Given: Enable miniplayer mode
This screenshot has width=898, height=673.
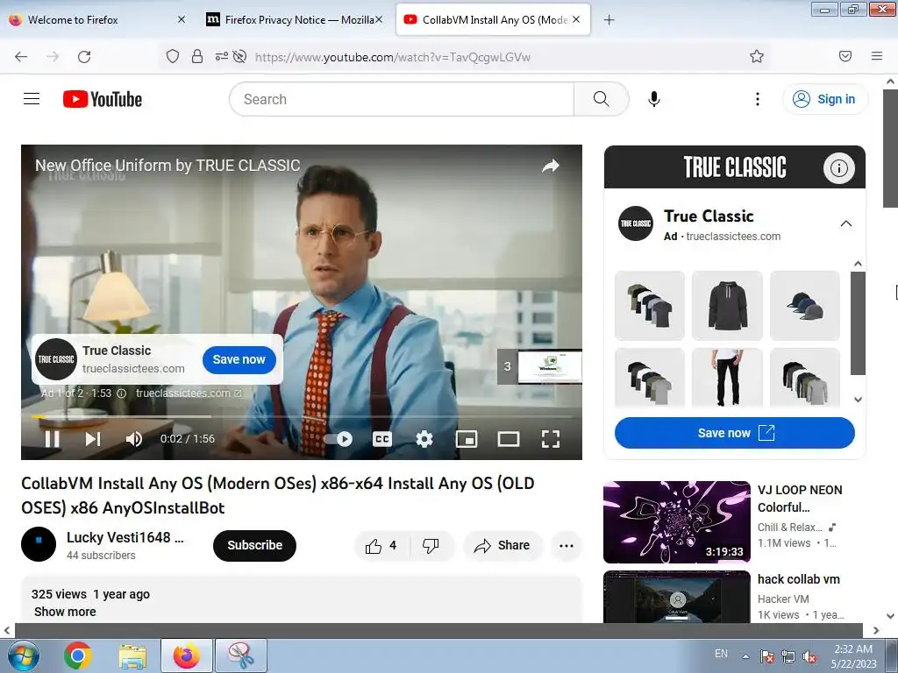Looking at the screenshot, I should point(467,439).
